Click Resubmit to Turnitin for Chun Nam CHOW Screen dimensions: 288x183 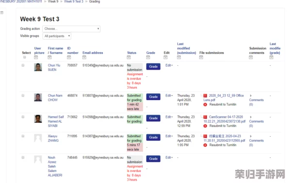click(223, 105)
